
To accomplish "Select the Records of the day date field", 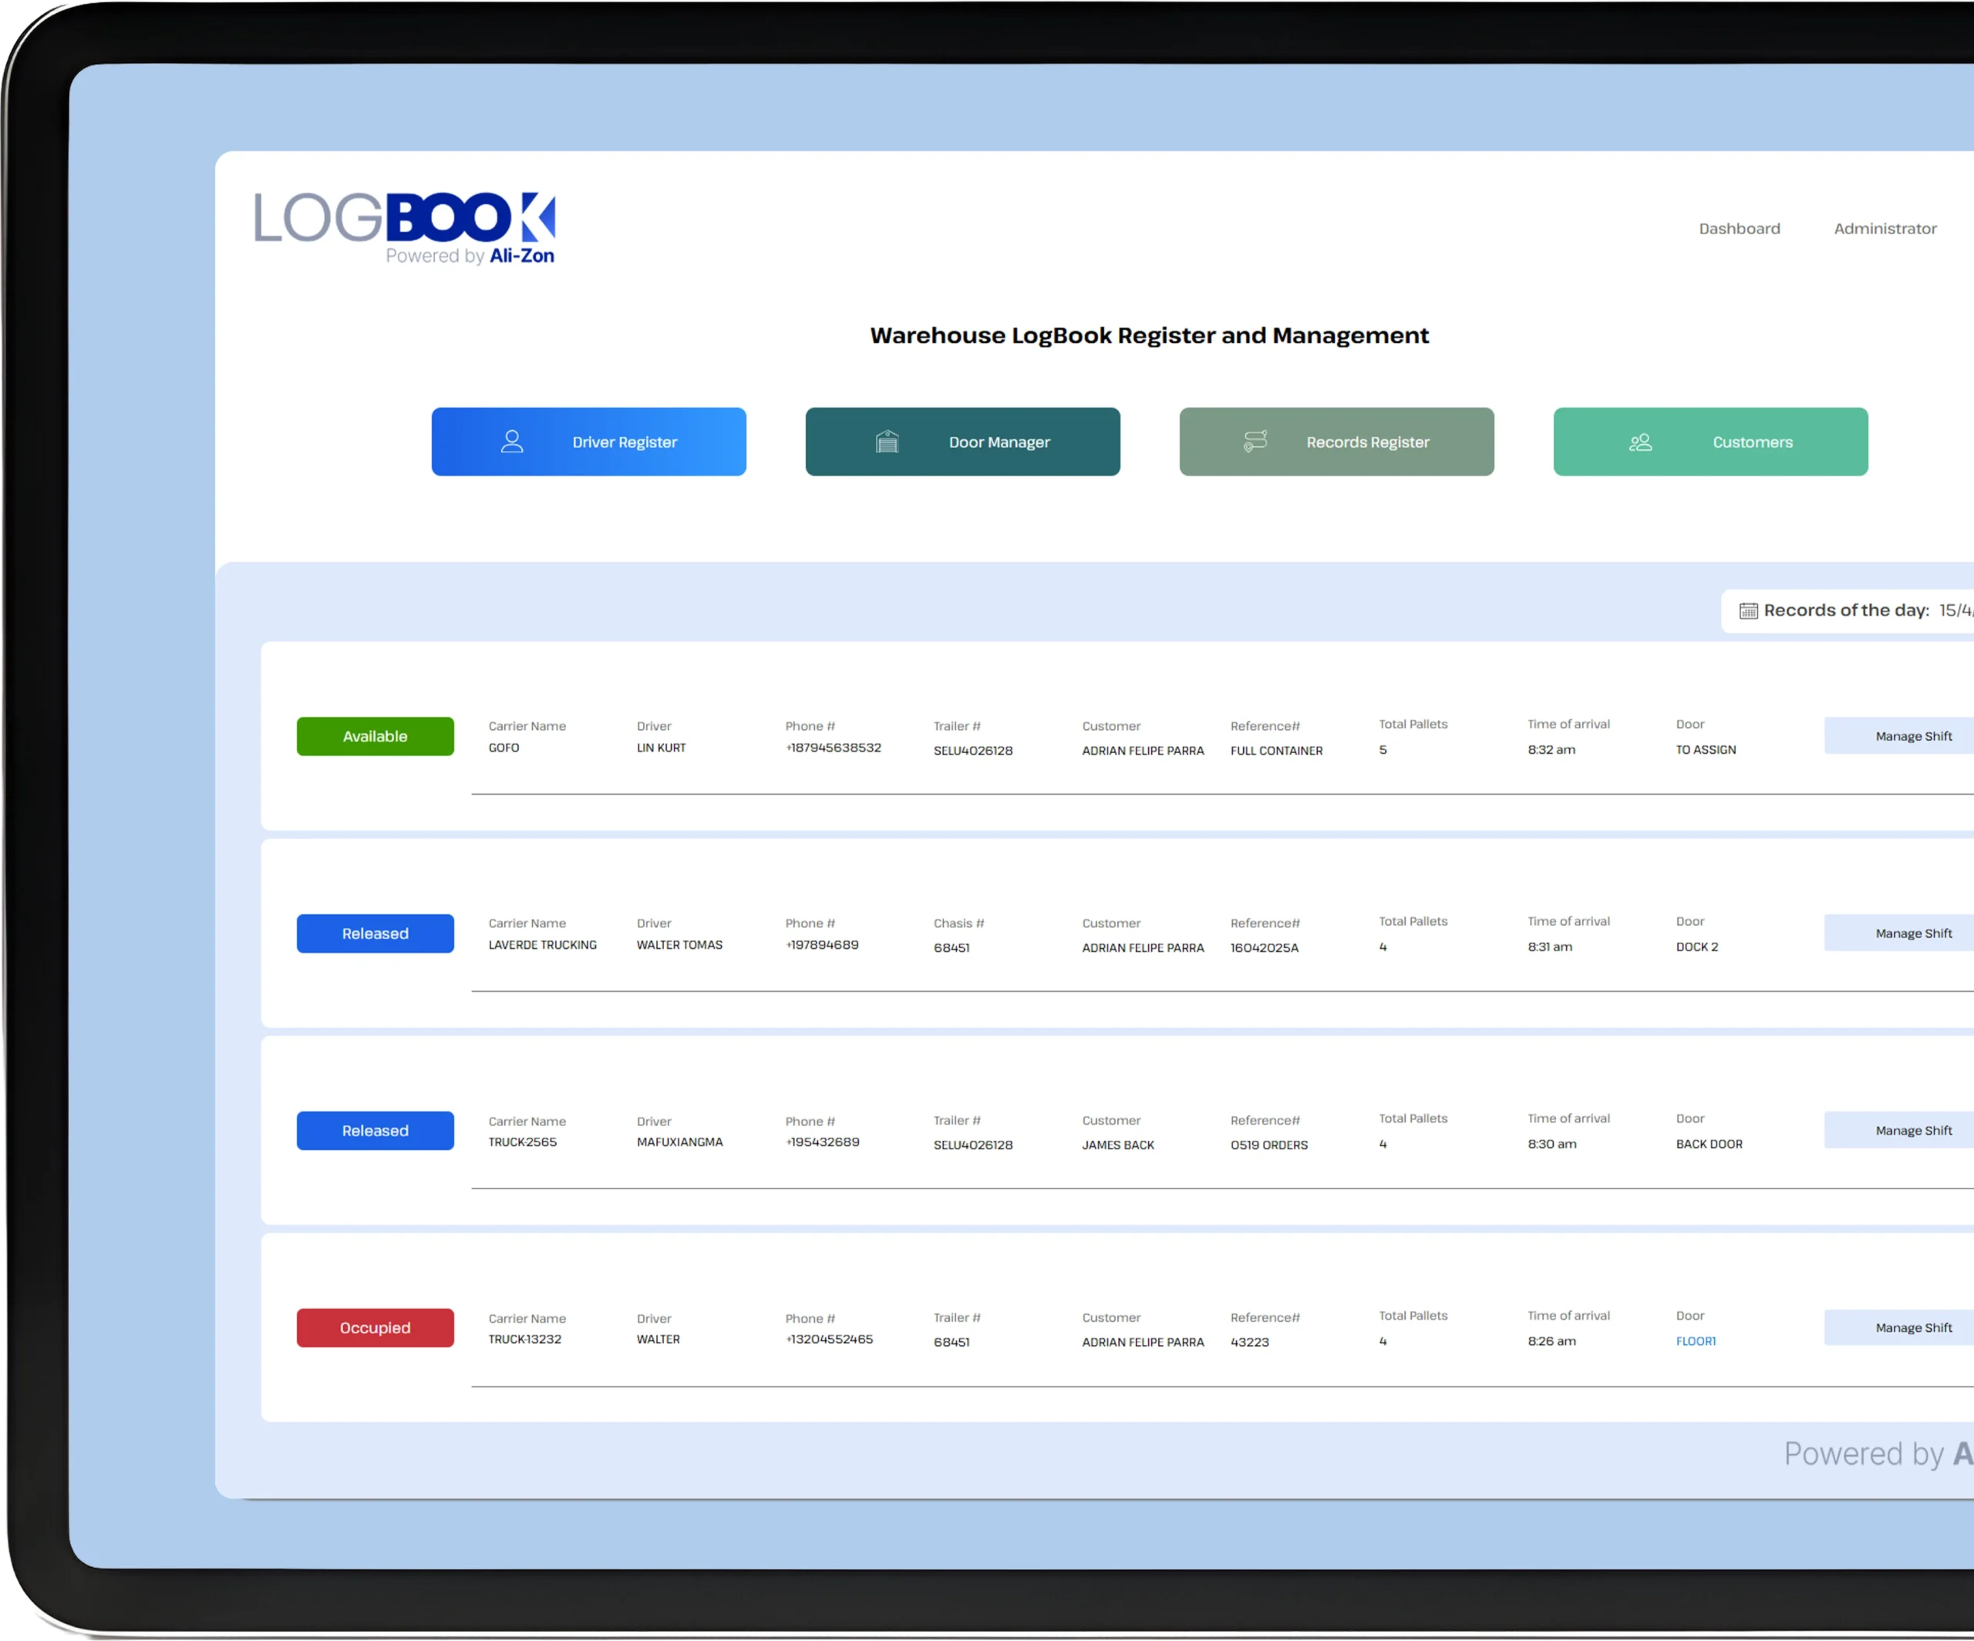I will (x=1955, y=611).
